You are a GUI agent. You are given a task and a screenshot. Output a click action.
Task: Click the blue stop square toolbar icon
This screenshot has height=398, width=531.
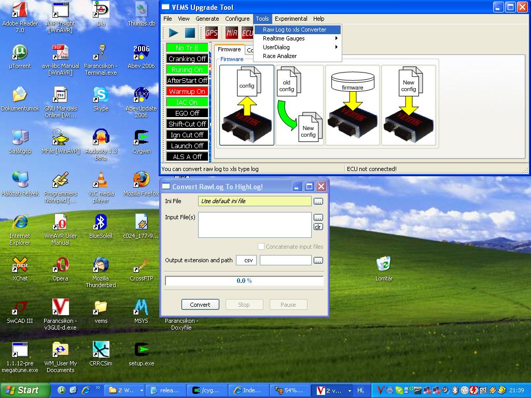190,33
